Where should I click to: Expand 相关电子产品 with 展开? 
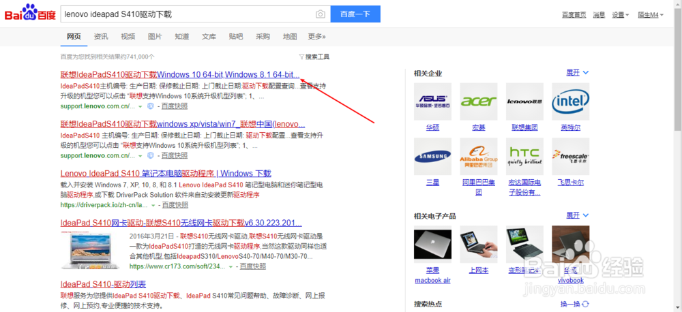577,215
